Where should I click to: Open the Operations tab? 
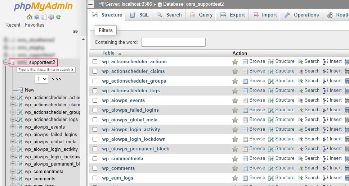301,15
